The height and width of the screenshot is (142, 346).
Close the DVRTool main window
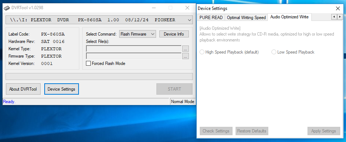tap(187, 8)
